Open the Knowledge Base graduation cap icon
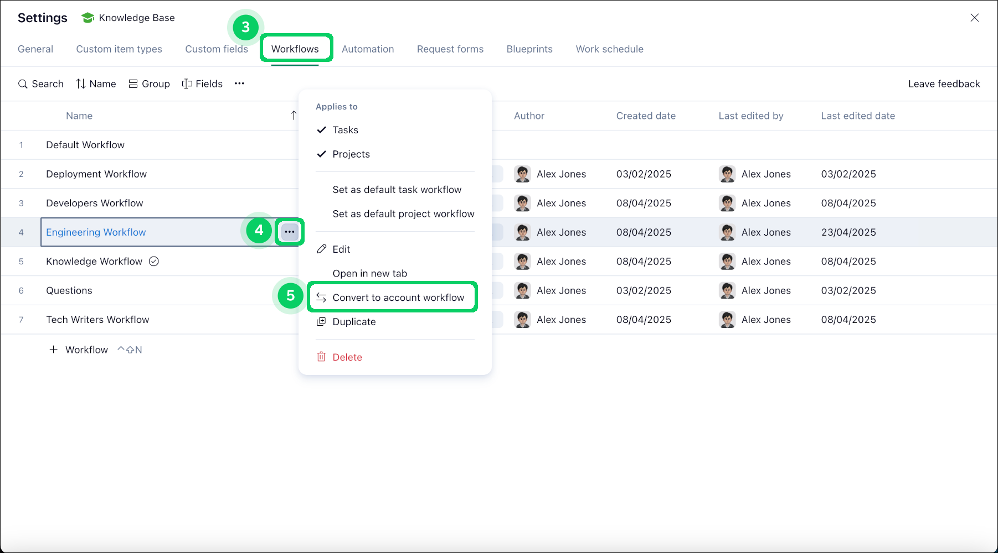This screenshot has height=553, width=998. pos(87,17)
